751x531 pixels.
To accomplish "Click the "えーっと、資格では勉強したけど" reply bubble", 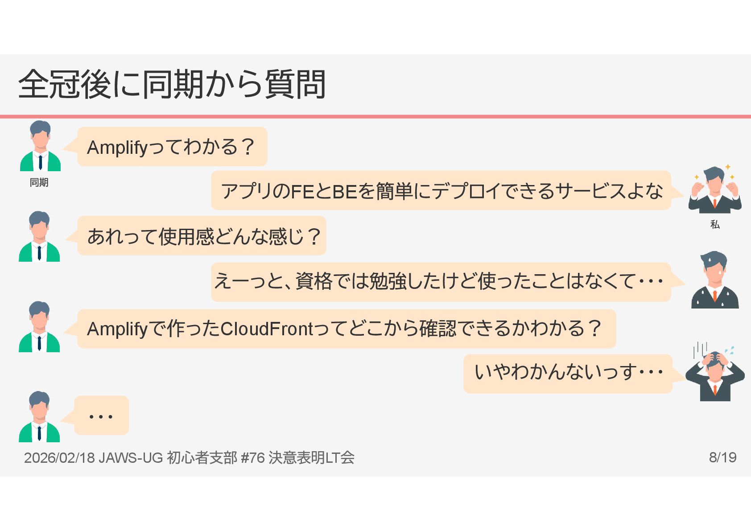I will point(441,282).
